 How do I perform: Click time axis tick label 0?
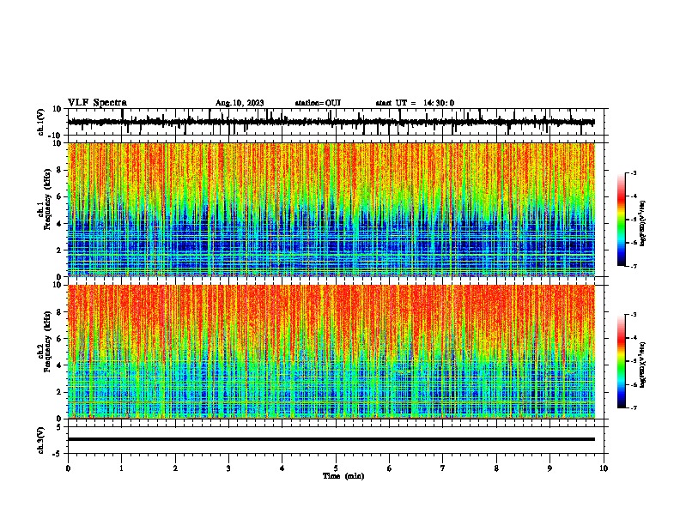point(68,468)
